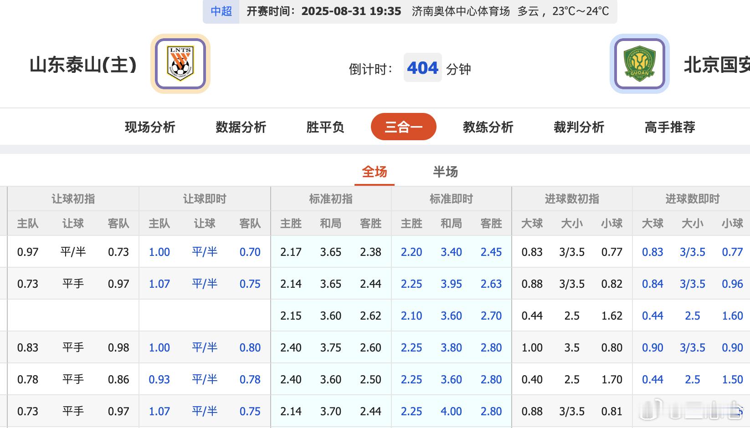Click the 山东泰山(主) team name
750x428 pixels.
click(x=83, y=65)
